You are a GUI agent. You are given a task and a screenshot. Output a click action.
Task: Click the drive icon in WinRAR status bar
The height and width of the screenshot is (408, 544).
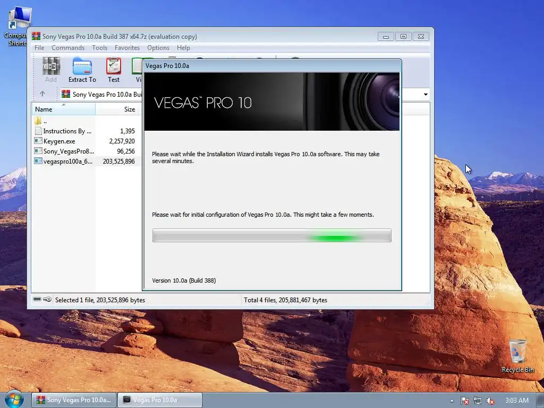click(x=37, y=300)
